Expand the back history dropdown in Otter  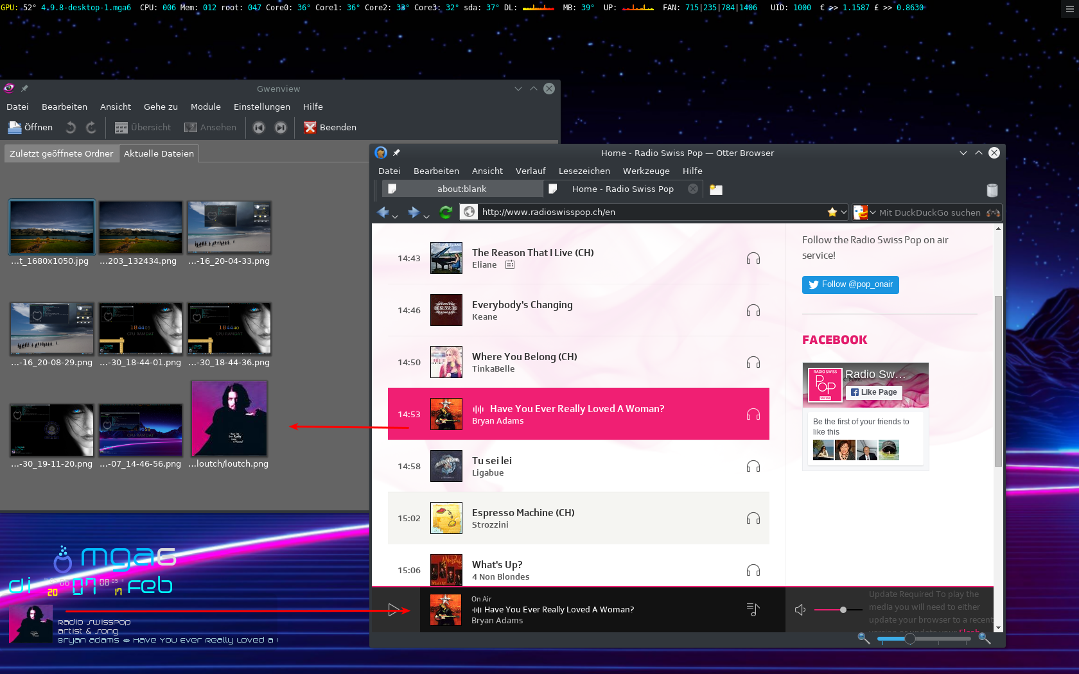(x=395, y=216)
